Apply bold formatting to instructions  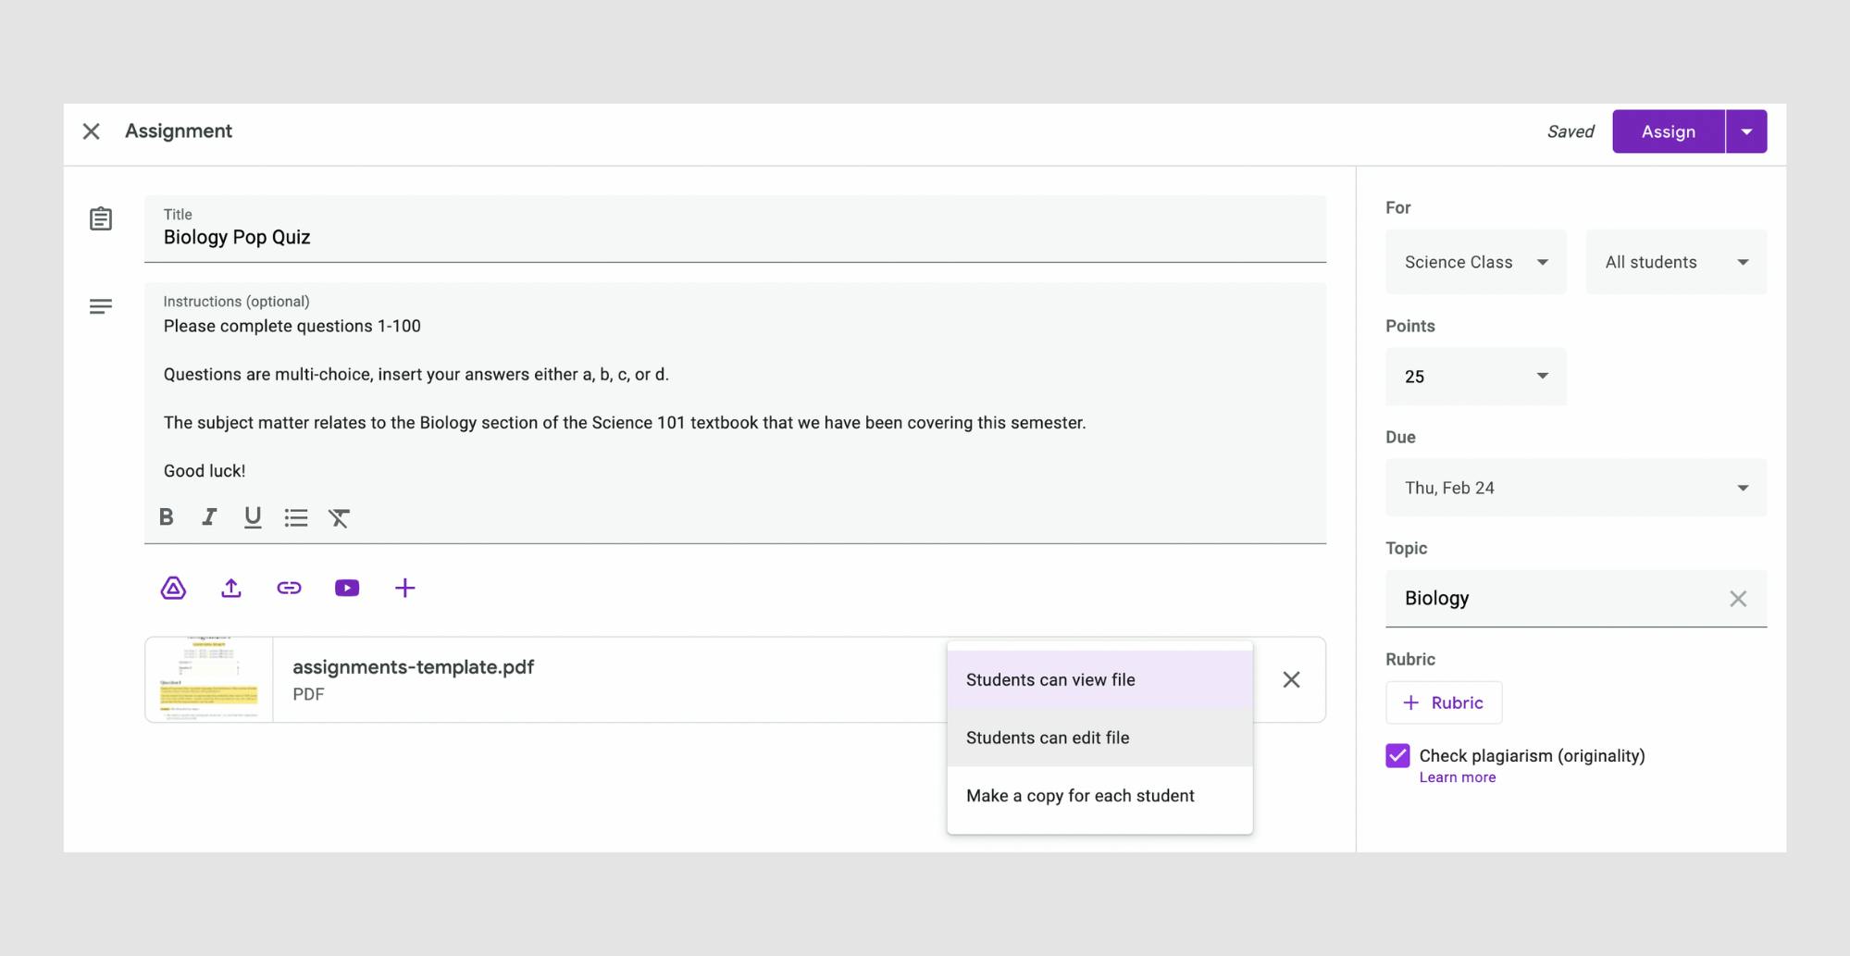pos(167,517)
